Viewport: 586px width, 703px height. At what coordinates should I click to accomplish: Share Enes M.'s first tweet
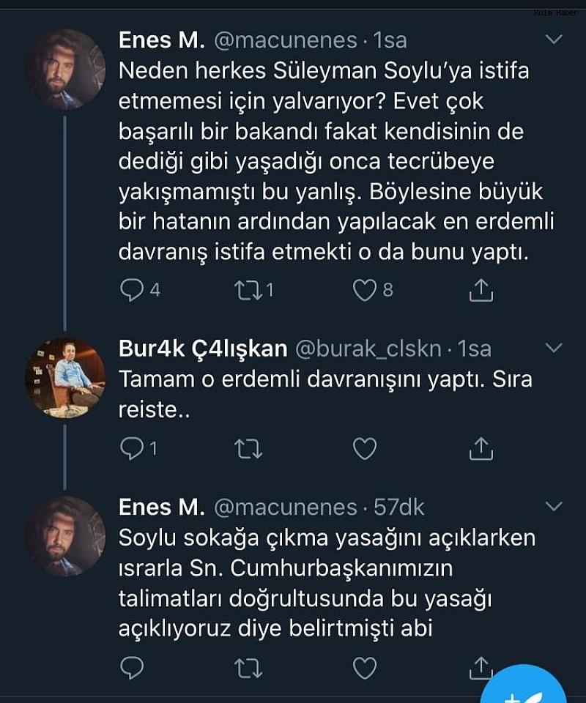coord(481,291)
